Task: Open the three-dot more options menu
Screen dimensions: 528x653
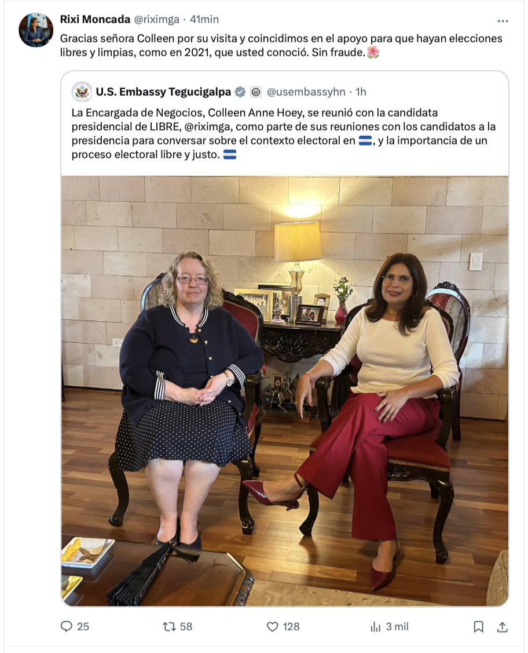Action: click(503, 21)
